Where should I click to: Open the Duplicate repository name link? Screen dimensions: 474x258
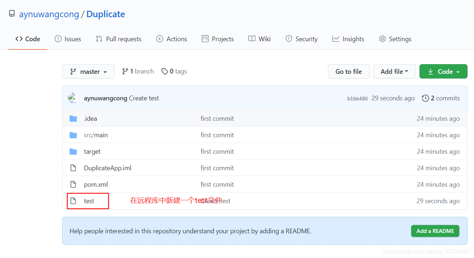tap(106, 14)
